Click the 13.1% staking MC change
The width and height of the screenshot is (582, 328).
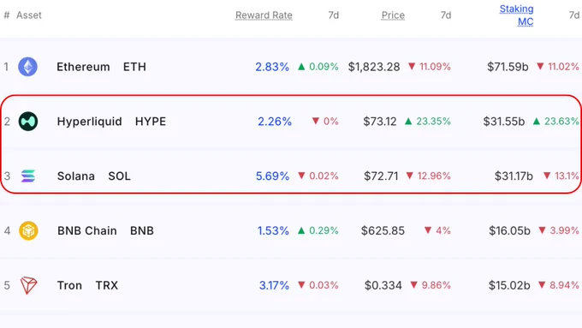(561, 176)
